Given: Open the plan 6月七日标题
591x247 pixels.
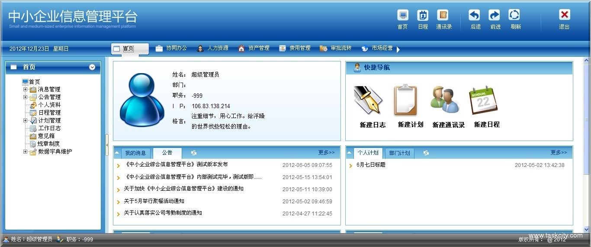Looking at the screenshot, I should (371, 165).
